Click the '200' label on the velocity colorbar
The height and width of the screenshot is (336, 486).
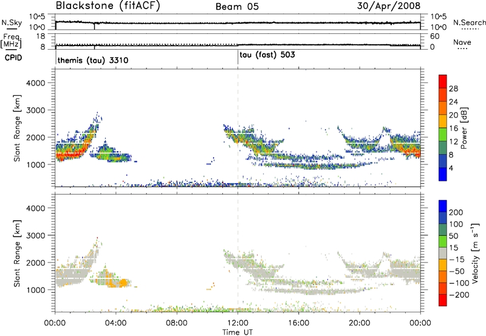456,212
